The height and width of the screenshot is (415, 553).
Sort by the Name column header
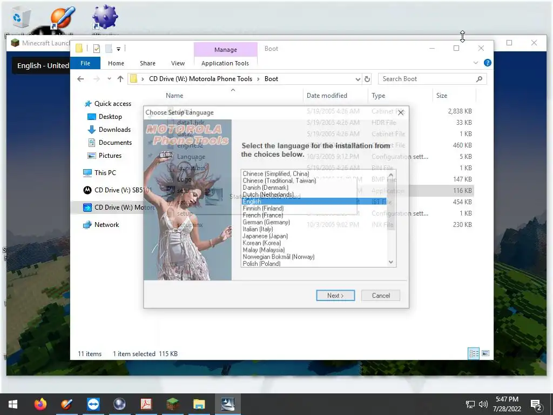click(x=174, y=95)
